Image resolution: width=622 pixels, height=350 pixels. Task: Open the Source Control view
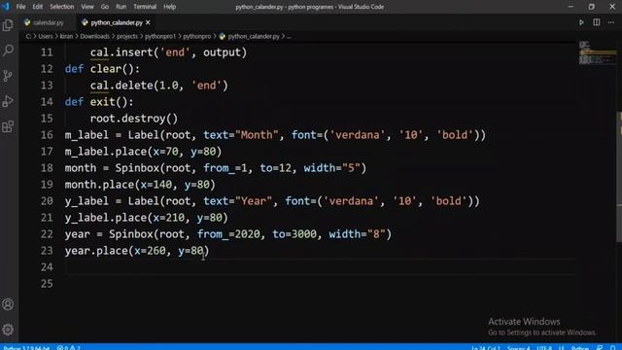click(x=8, y=76)
